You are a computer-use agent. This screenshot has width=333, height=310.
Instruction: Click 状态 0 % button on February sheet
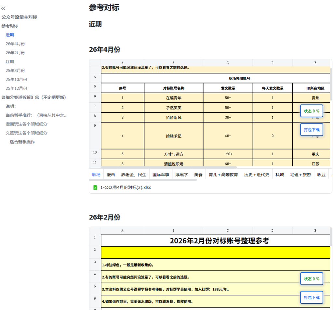[x=312, y=279]
